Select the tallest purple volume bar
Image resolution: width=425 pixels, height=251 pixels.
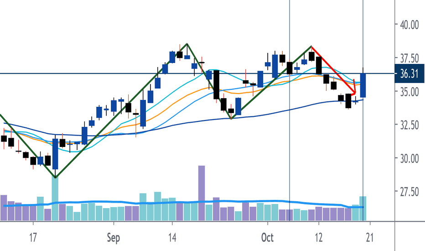point(202,193)
